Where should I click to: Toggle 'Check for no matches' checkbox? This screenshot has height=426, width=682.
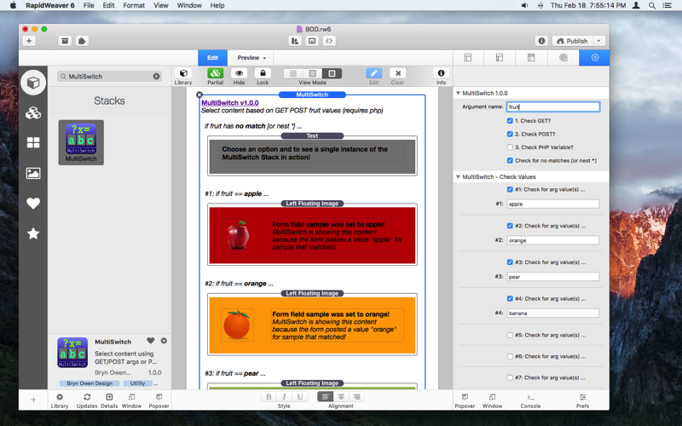(x=510, y=160)
